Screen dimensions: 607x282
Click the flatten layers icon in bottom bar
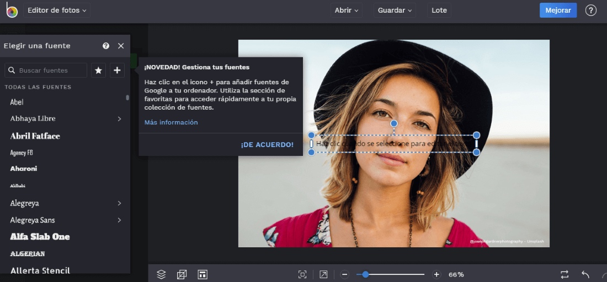[x=182, y=275]
